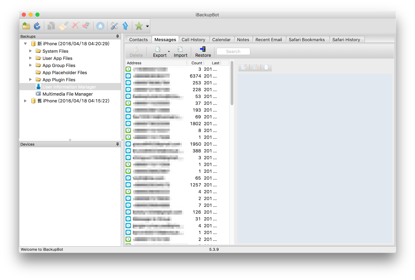The image size is (415, 280).
Task: Sort by the Address column header
Action: coord(156,63)
